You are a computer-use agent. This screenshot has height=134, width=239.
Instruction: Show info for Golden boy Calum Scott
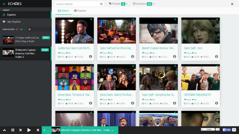[x=91, y=56]
